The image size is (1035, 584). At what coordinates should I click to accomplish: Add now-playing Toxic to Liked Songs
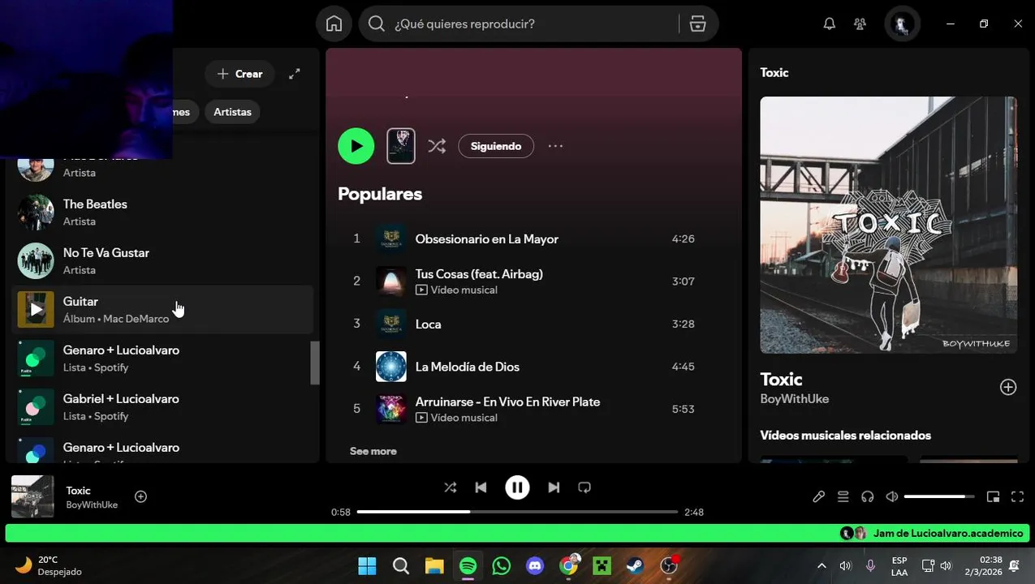(140, 496)
